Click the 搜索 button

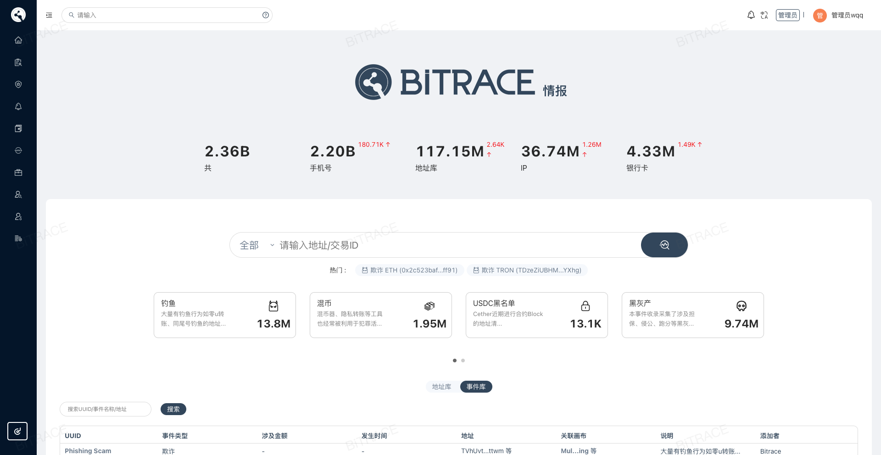coord(173,409)
